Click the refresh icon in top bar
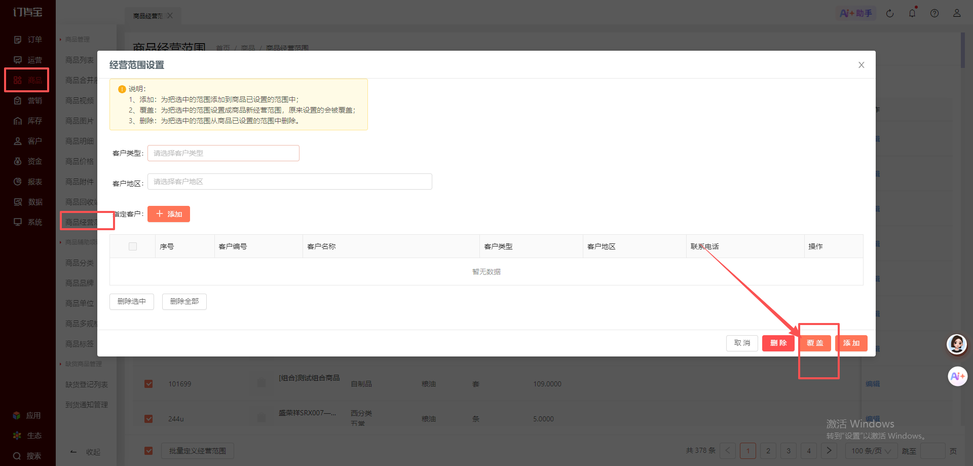973x466 pixels. [890, 13]
